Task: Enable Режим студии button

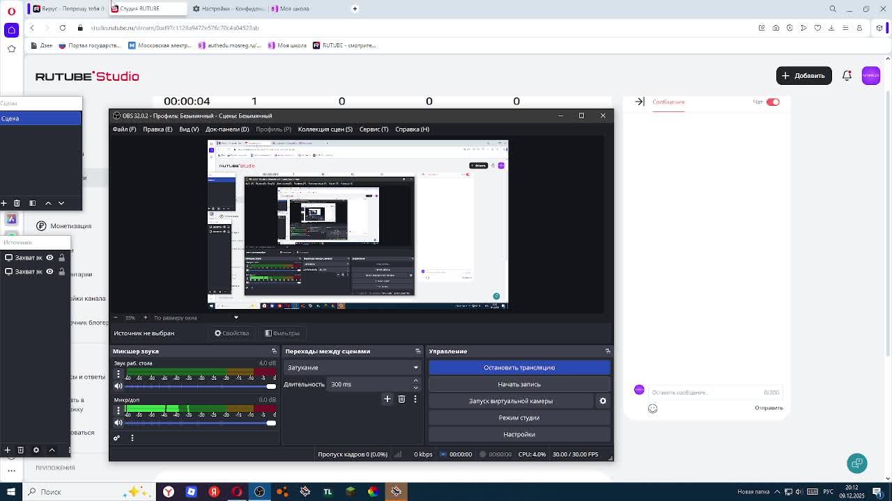Action: click(519, 417)
